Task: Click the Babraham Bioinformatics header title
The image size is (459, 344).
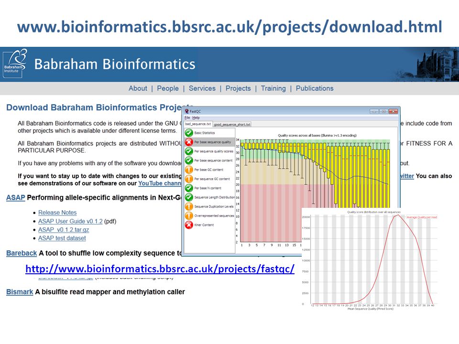Action: [115, 64]
